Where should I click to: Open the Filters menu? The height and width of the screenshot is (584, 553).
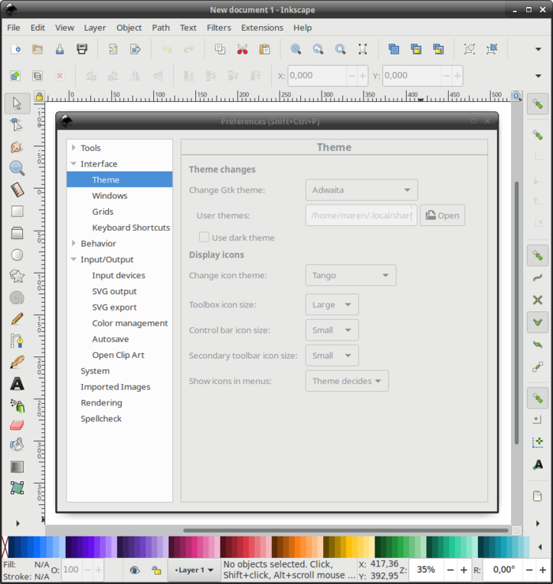click(219, 28)
